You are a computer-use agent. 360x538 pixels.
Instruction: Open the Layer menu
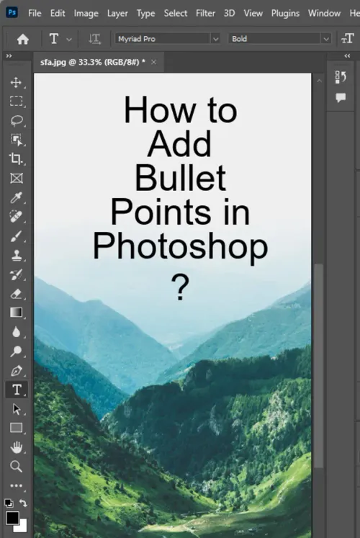coord(117,14)
